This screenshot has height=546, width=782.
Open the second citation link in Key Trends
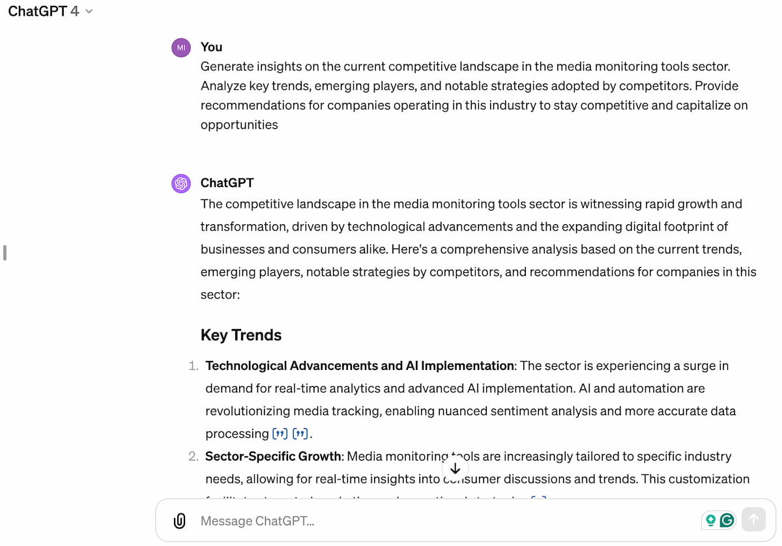point(300,433)
